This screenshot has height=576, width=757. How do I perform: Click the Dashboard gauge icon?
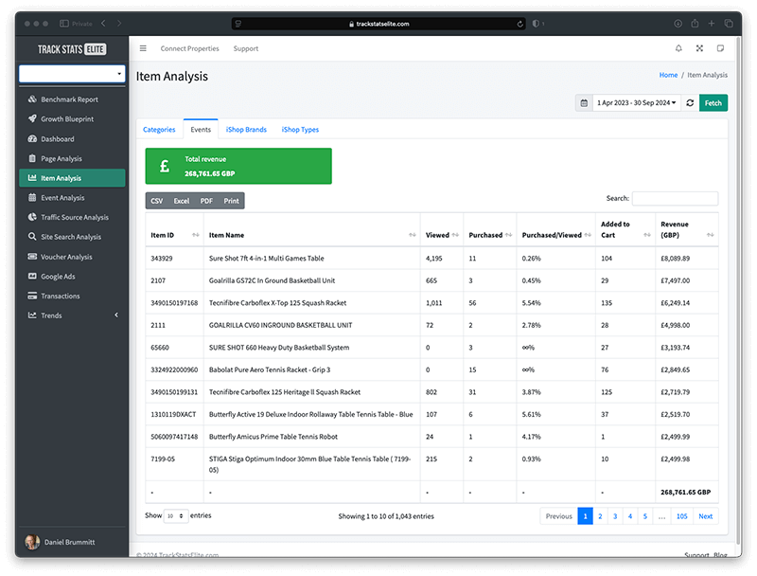[x=32, y=138]
